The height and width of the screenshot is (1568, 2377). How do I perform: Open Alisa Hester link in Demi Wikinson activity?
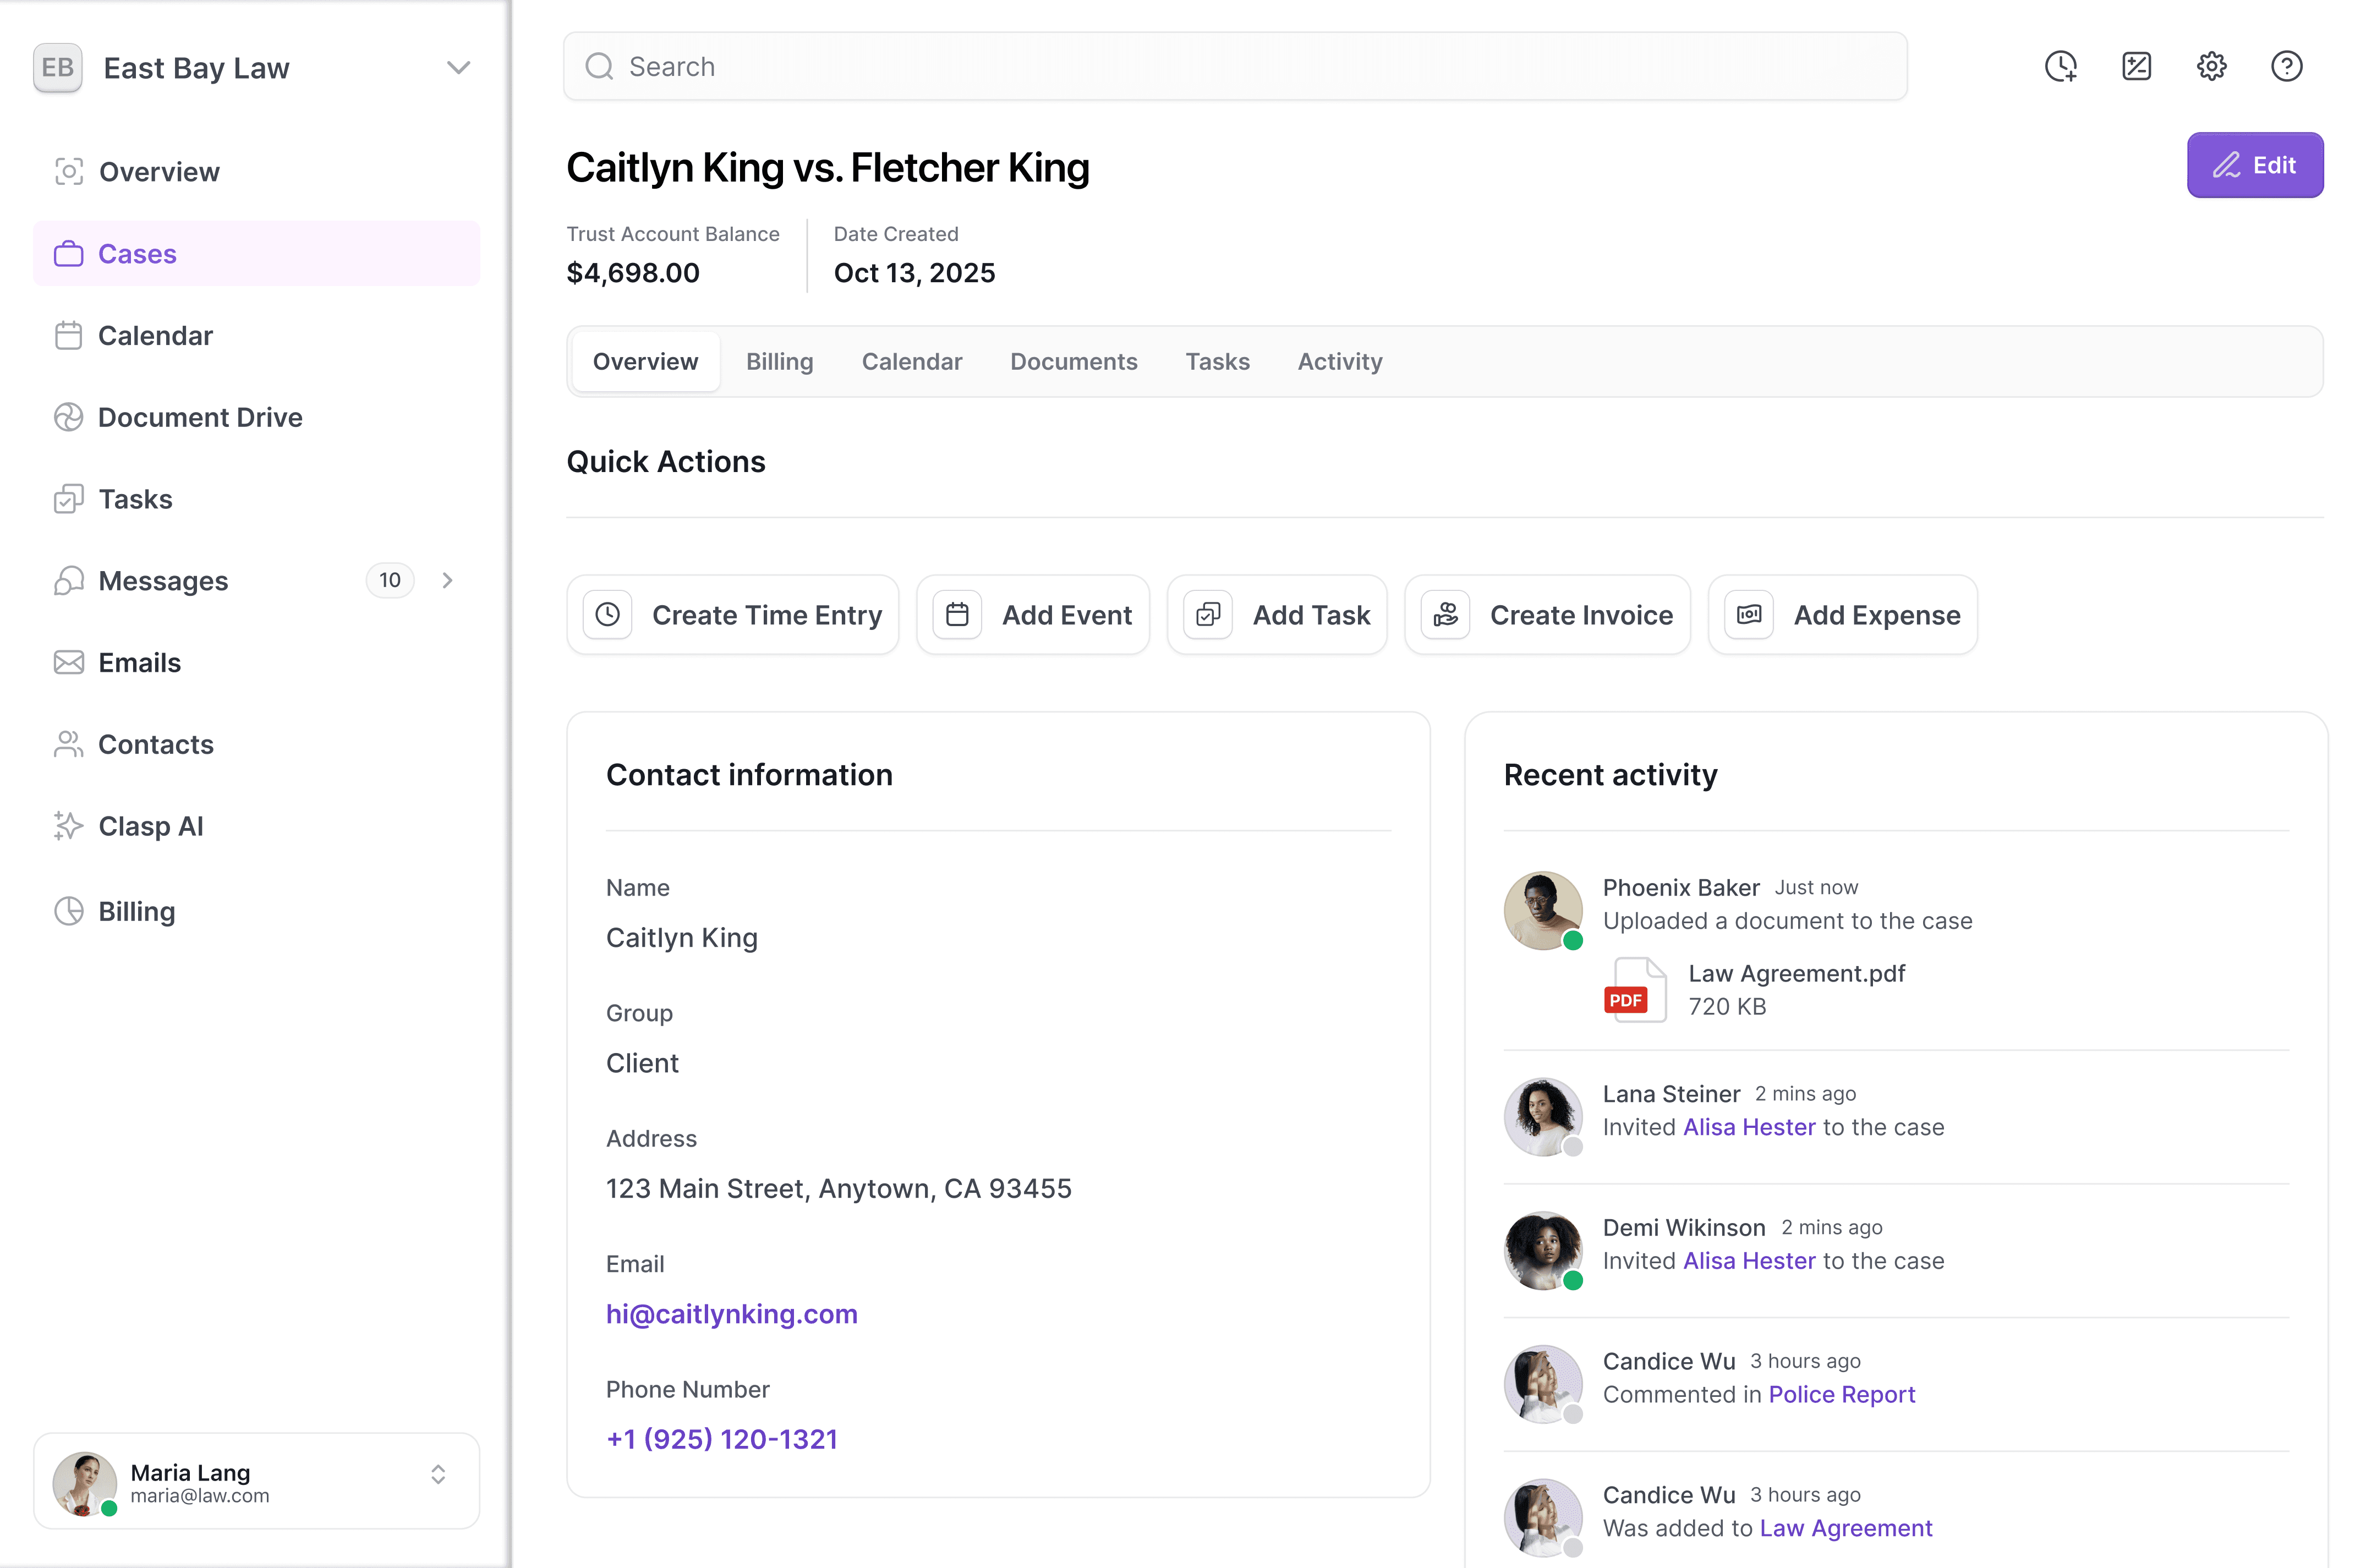point(1749,1261)
